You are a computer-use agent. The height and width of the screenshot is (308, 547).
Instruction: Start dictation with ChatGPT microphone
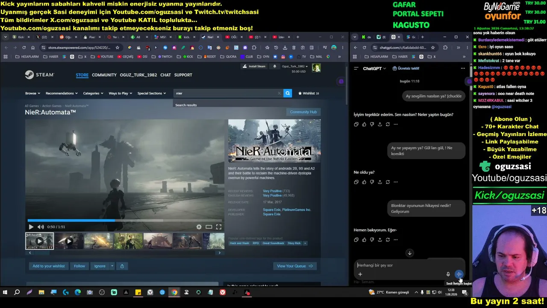[x=448, y=274]
